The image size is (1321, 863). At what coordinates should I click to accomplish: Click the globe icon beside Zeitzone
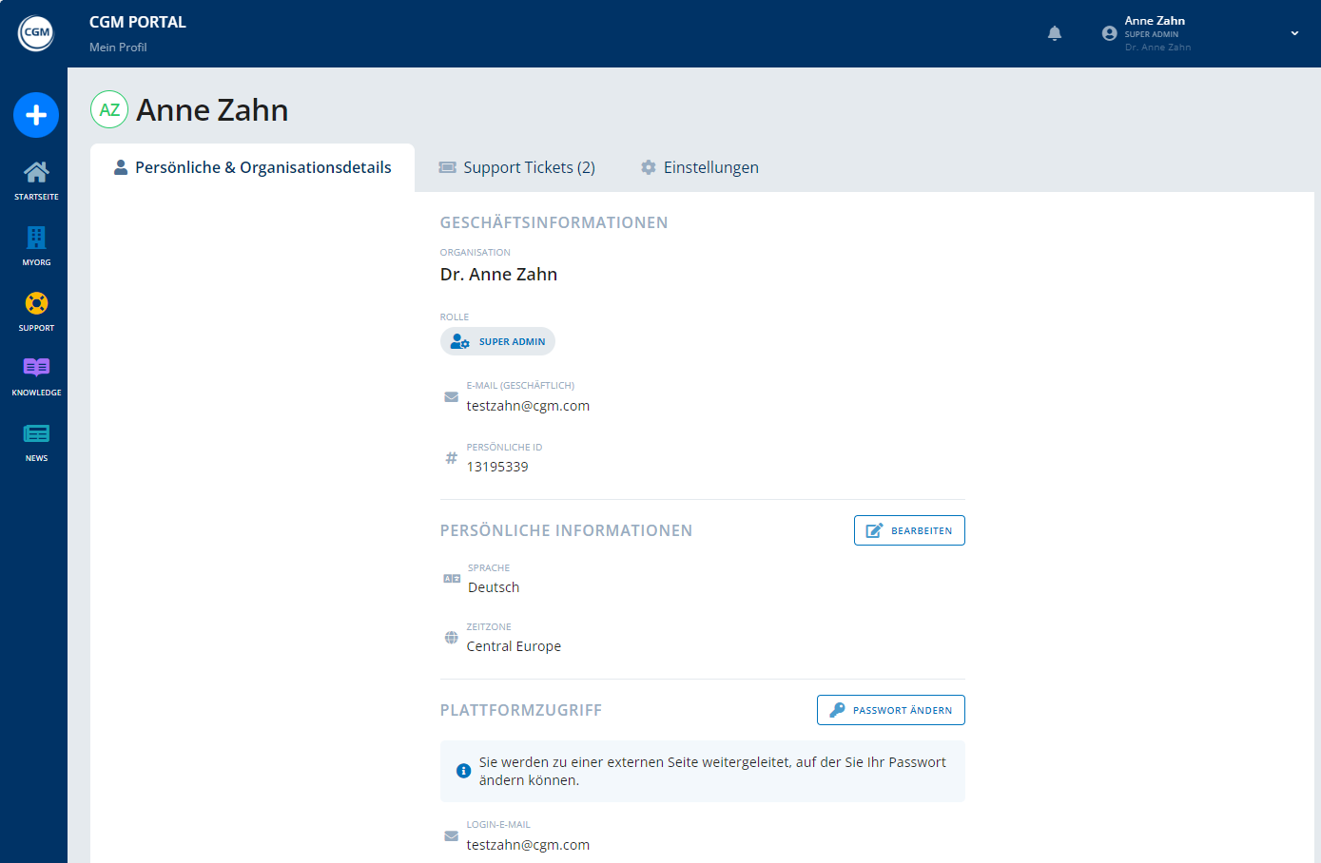coord(451,638)
